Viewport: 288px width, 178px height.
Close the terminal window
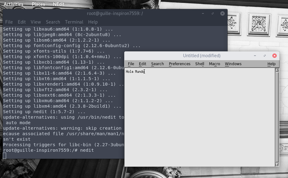(x=223, y=13)
